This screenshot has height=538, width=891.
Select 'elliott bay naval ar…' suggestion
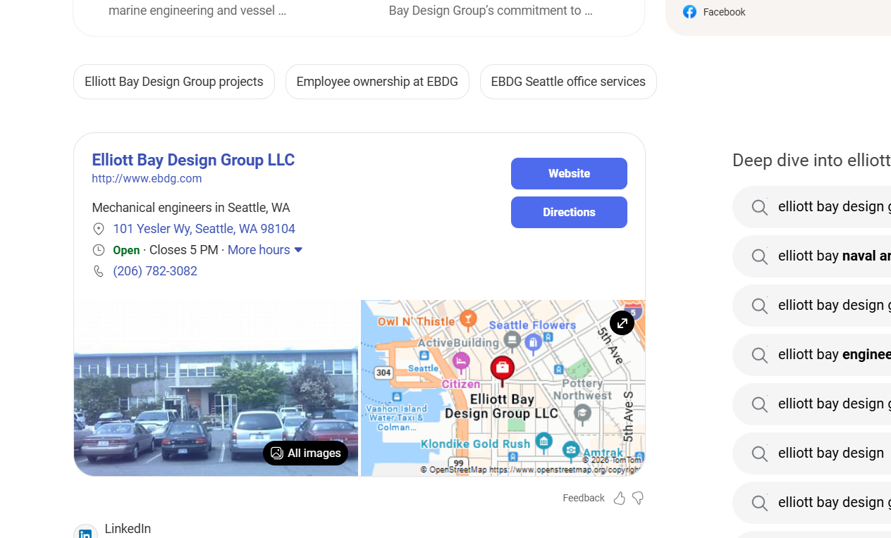point(811,256)
